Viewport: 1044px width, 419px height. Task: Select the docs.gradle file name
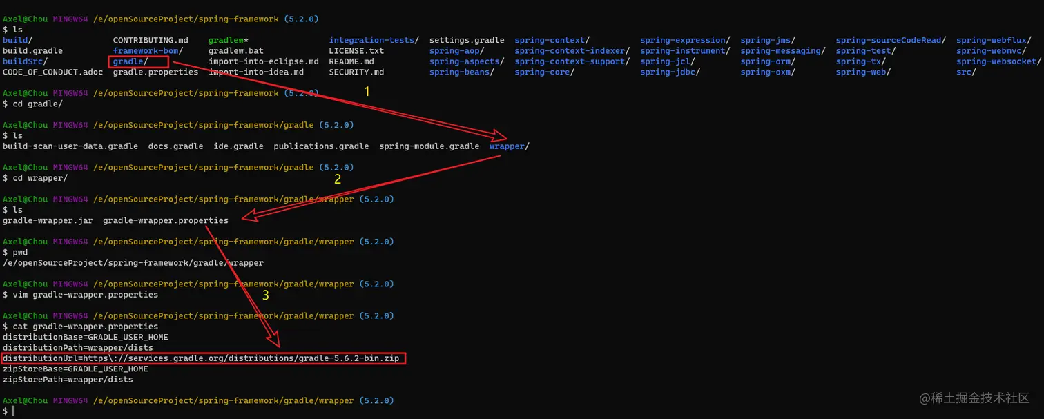point(175,146)
